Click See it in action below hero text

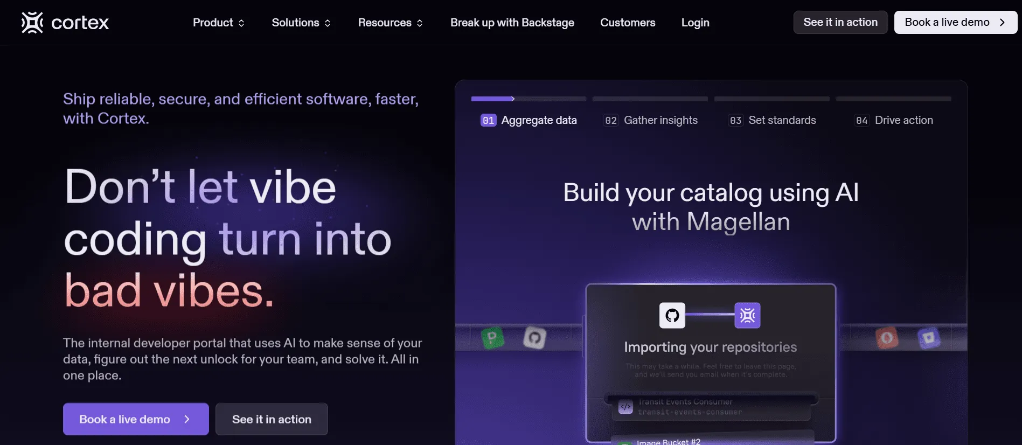[x=272, y=419]
